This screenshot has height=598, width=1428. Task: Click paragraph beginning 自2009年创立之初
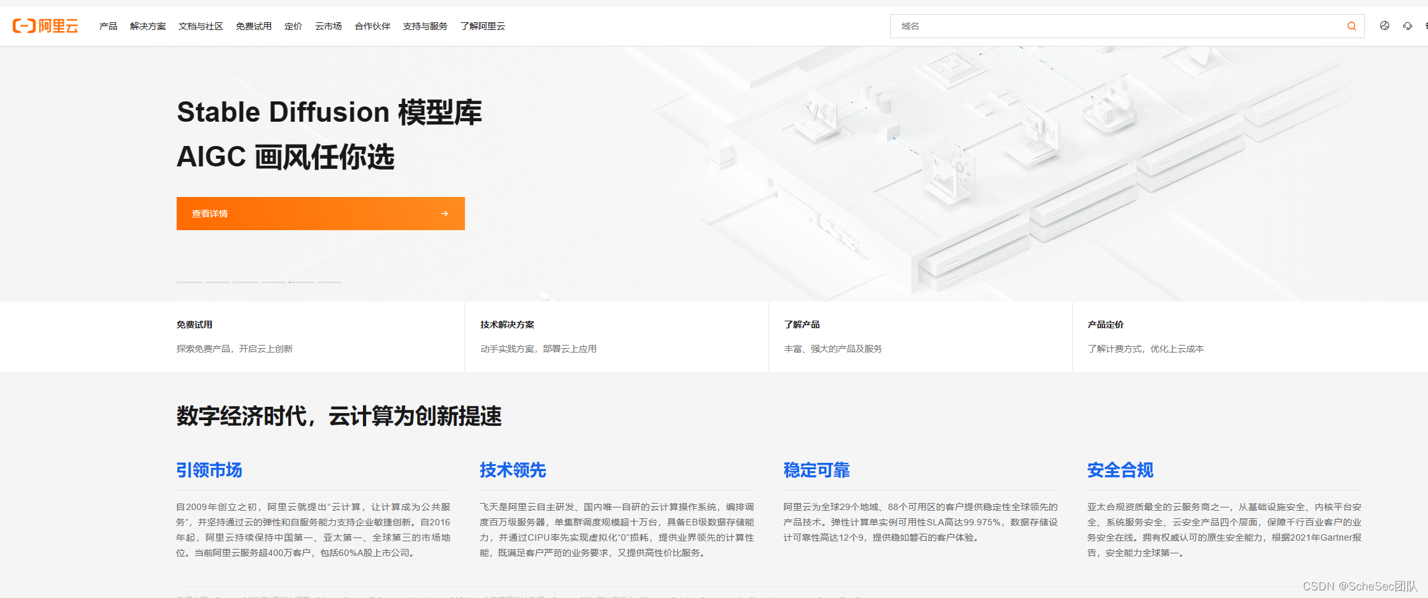(x=313, y=530)
